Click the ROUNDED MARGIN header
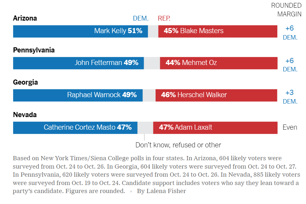Image resolution: width=306 pixels, height=204 pixels. [x=286, y=10]
